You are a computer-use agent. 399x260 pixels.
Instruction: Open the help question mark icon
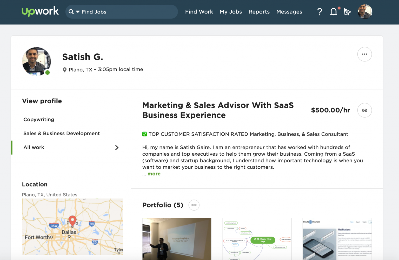tap(320, 12)
